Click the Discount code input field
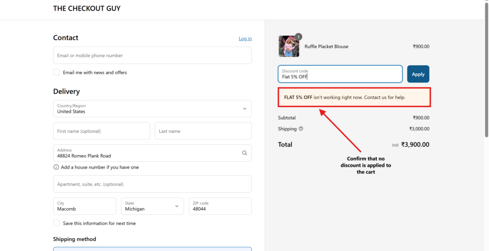This screenshot has height=251, width=489. tap(340, 74)
